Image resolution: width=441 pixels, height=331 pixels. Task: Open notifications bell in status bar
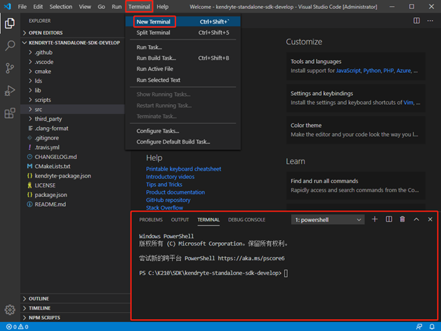click(432, 327)
